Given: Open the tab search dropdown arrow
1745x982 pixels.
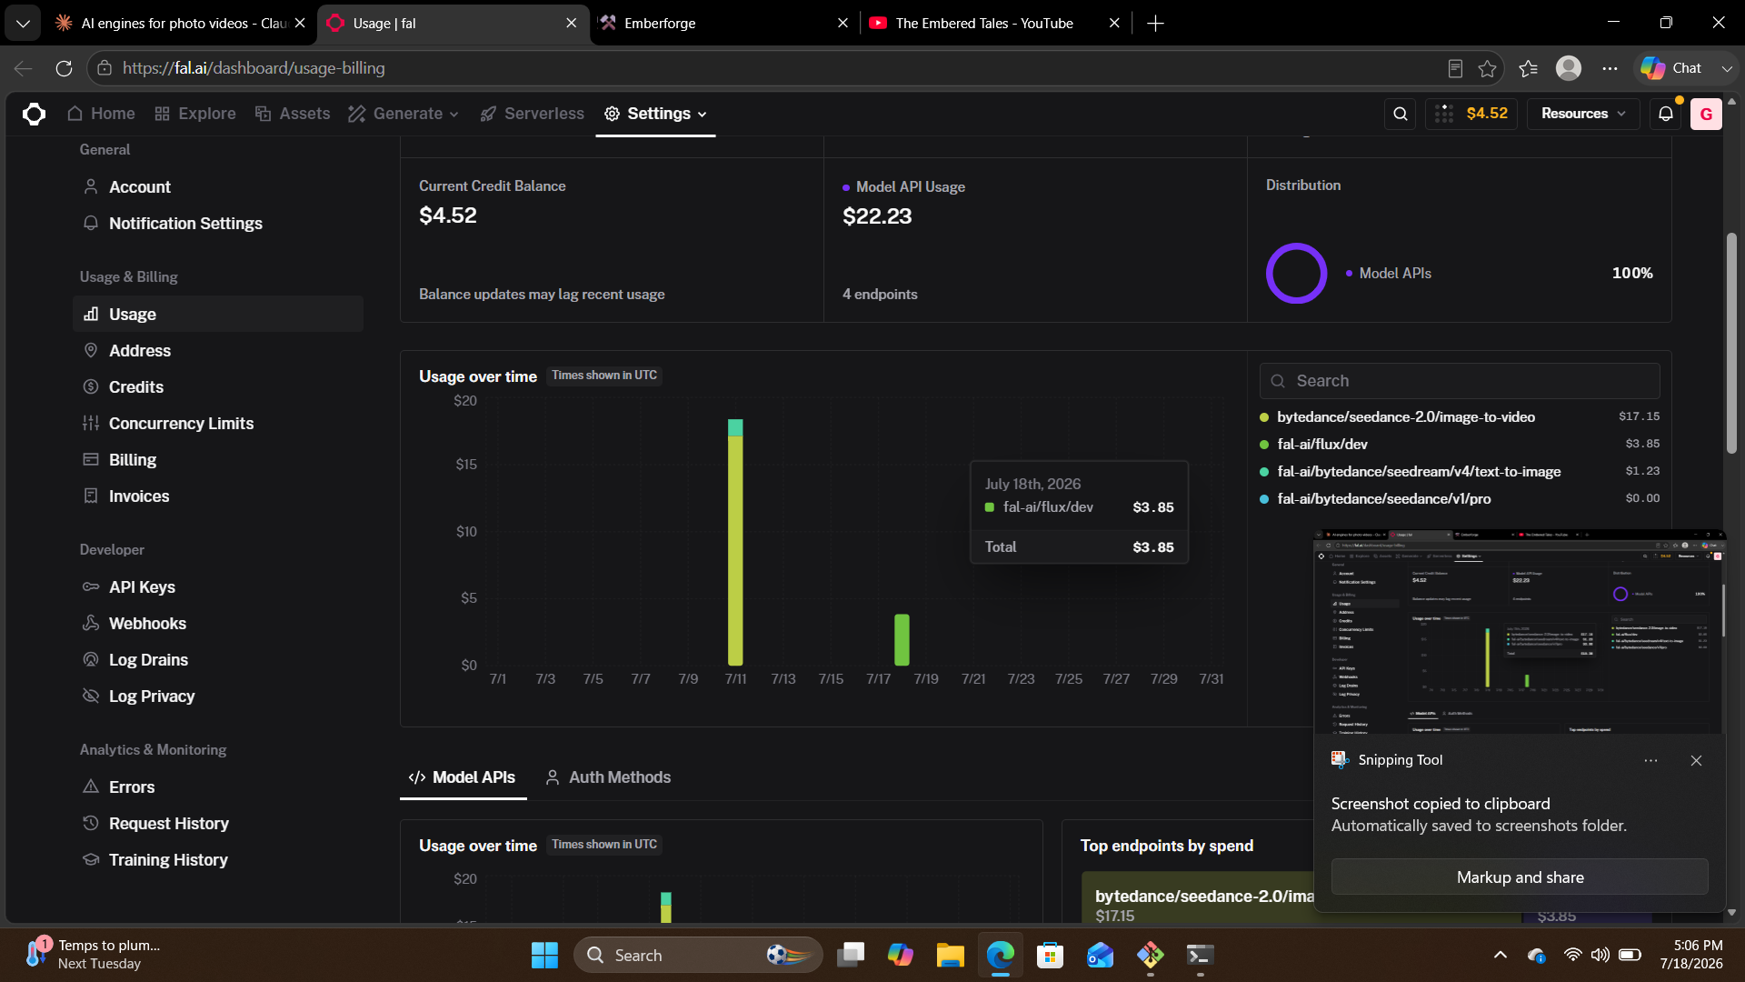Looking at the screenshot, I should pyautogui.click(x=23, y=23).
